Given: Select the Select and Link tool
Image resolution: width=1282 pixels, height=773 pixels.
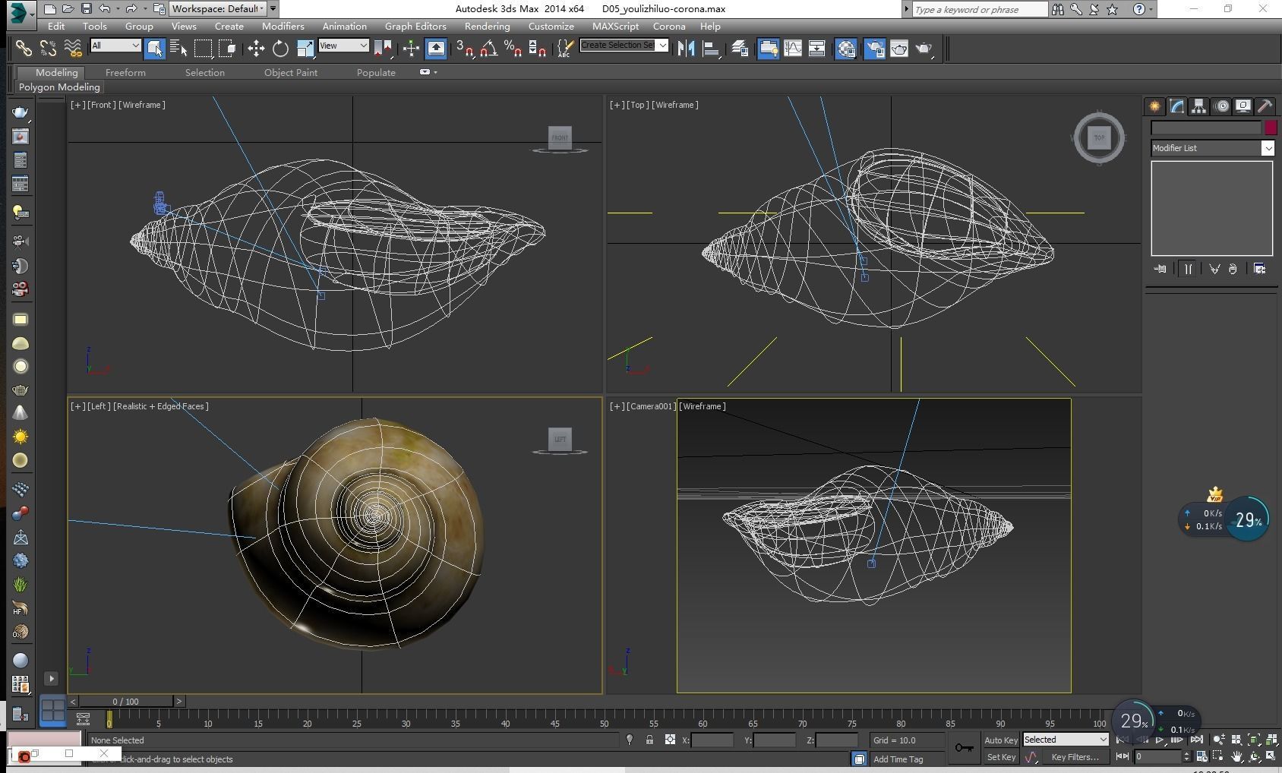Looking at the screenshot, I should [24, 49].
